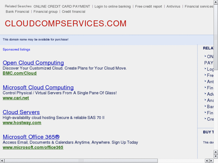Open the Microsoft Office 365 ad
The width and height of the screenshot is (218, 163).
pos(31,137)
